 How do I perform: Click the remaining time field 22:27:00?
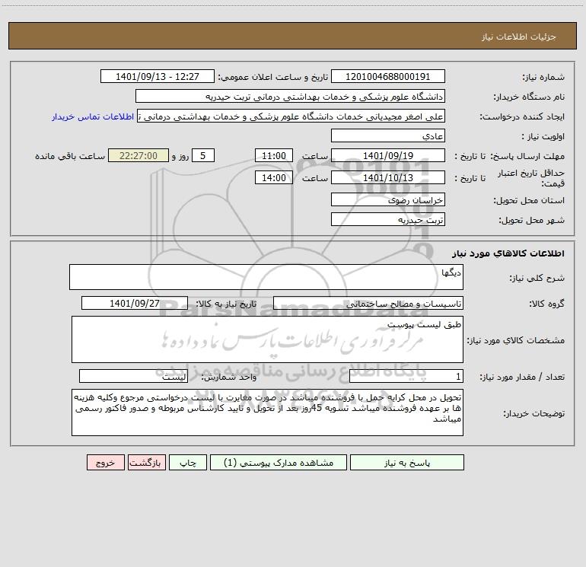pos(139,155)
